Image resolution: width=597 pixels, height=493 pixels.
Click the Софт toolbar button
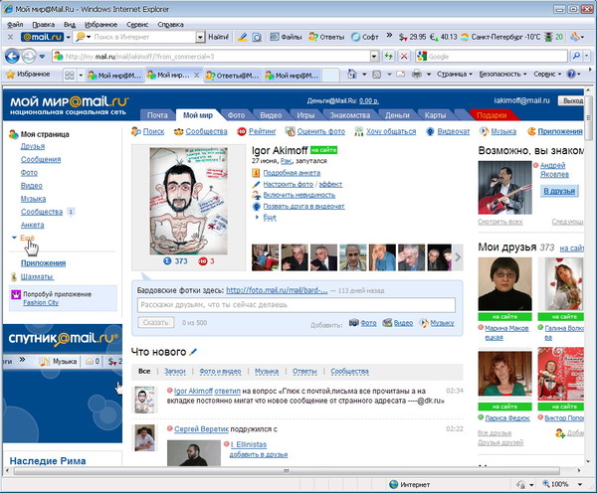coord(365,37)
